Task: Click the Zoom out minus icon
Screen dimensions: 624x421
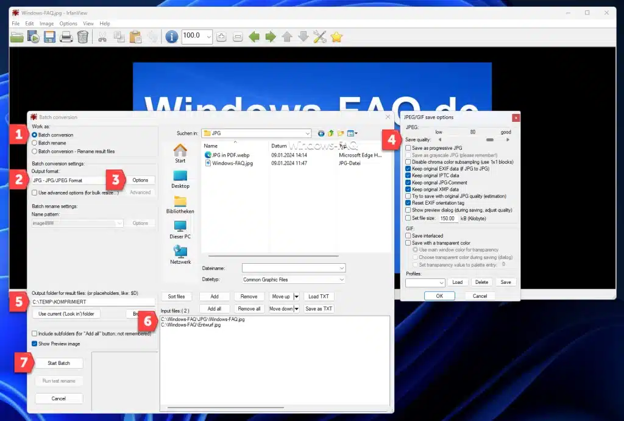Action: tap(238, 37)
